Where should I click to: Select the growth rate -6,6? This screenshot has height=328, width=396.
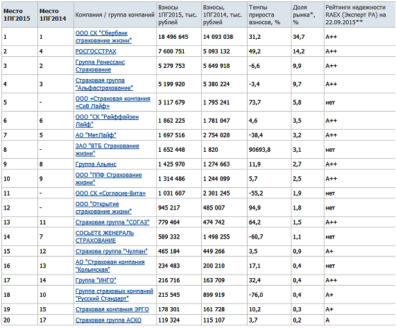(254, 66)
